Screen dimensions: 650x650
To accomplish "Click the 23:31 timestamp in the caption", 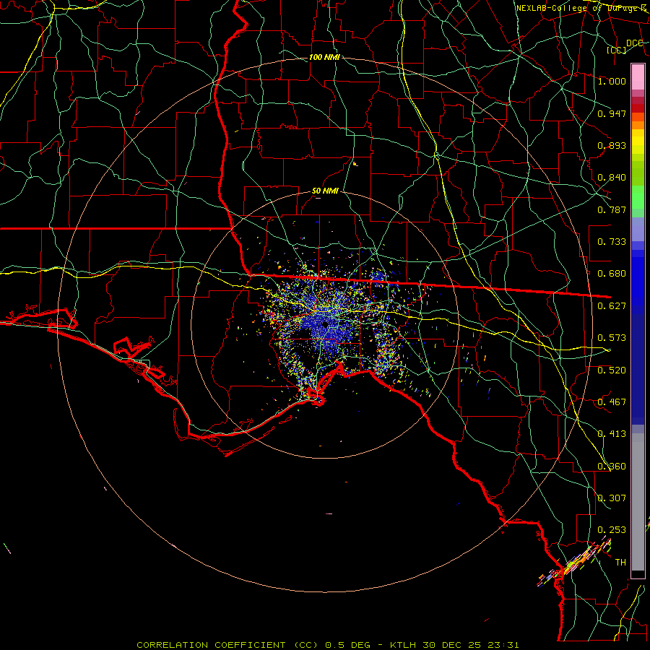I will [503, 645].
